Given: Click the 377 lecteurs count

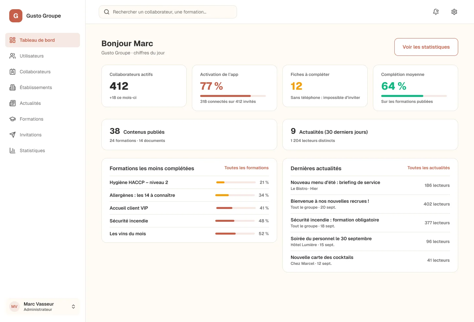Looking at the screenshot, I should [437, 223].
